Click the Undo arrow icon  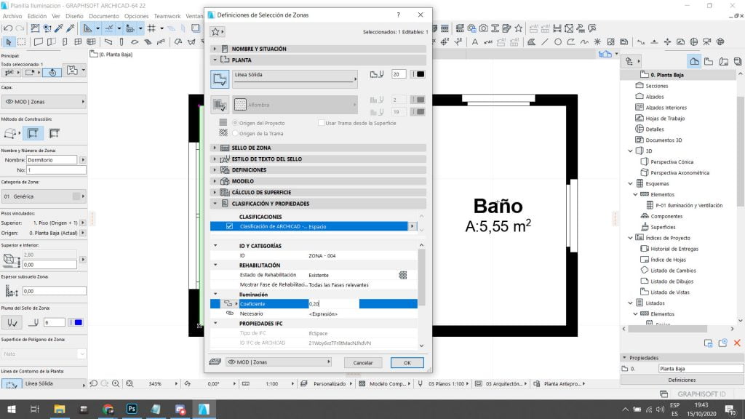click(x=8, y=28)
